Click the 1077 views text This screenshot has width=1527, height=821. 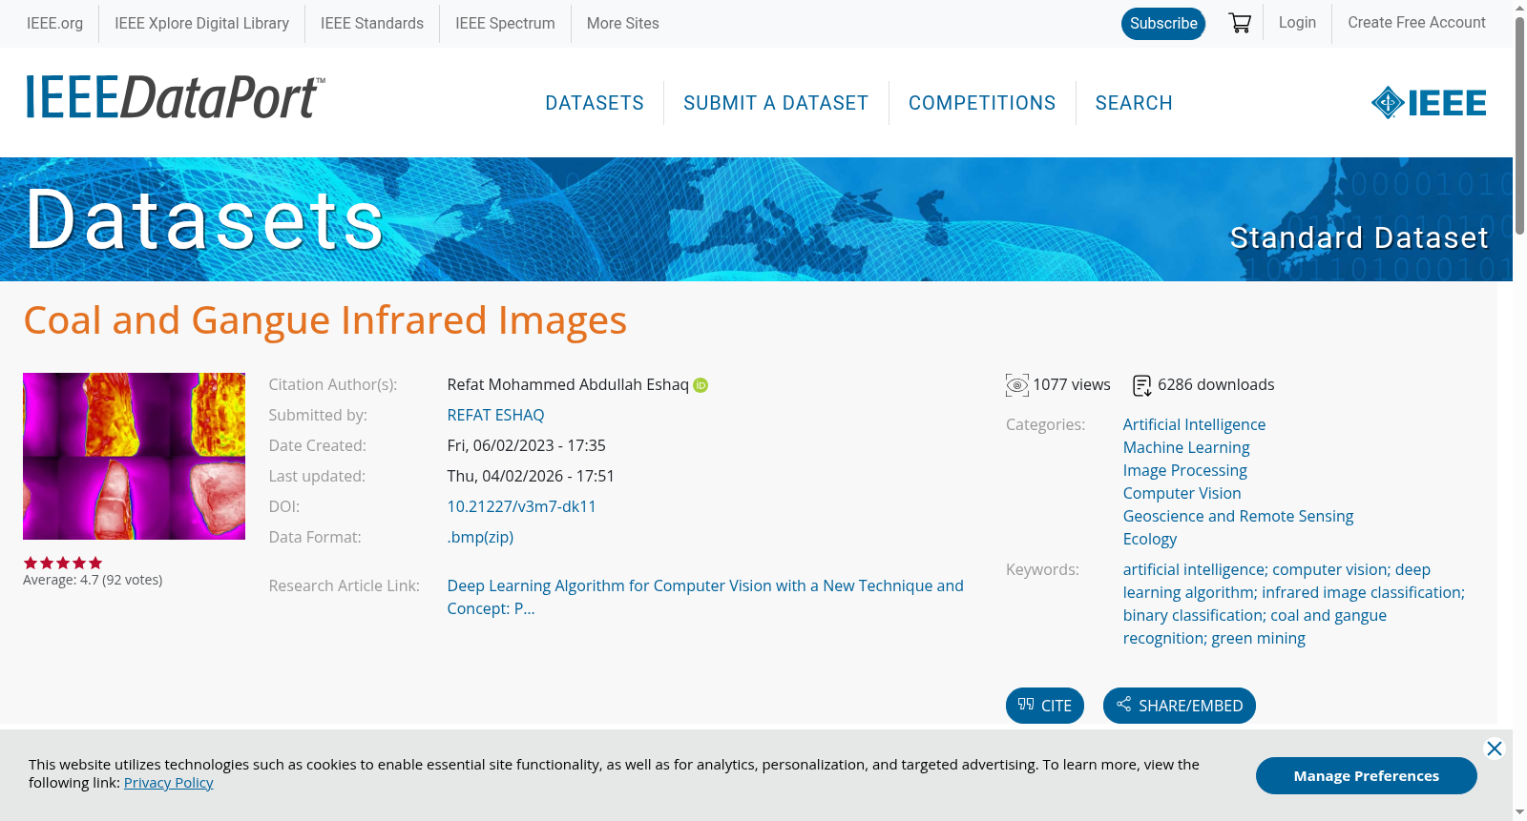[1072, 384]
